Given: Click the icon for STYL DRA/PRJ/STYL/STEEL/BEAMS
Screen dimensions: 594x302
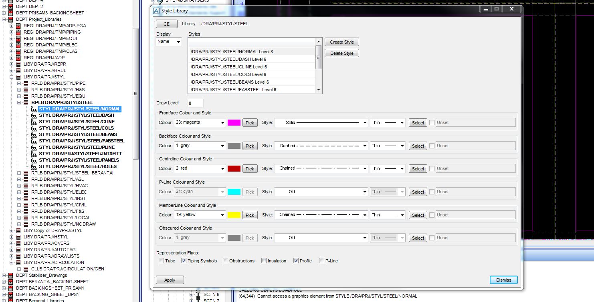Looking at the screenshot, I should pos(34,134).
